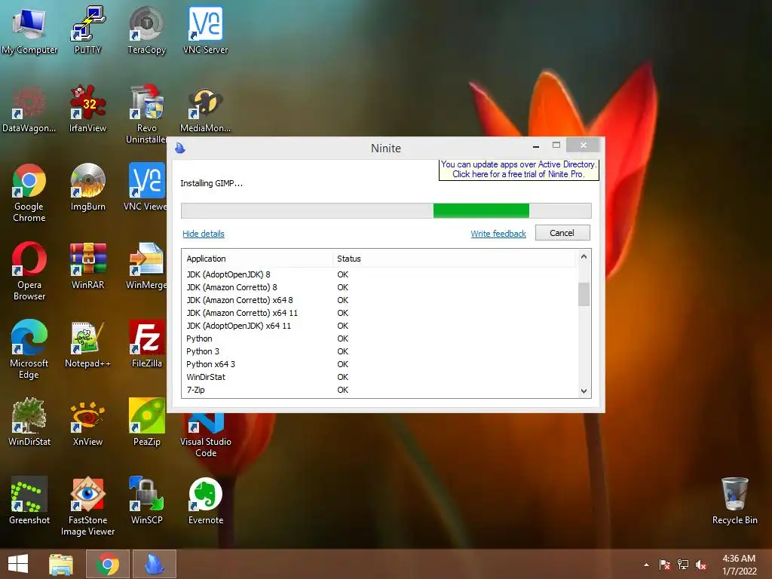Click the scroll up arrow in details list
This screenshot has height=579, width=772.
click(584, 256)
